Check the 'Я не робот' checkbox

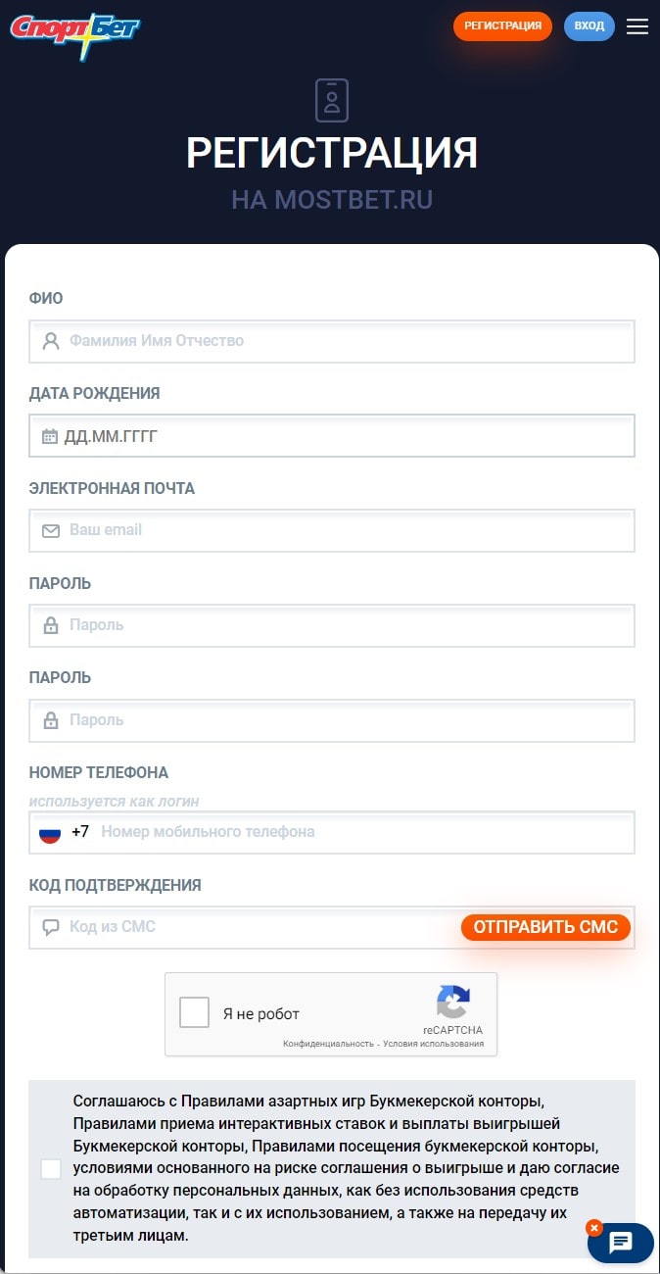tap(195, 1013)
